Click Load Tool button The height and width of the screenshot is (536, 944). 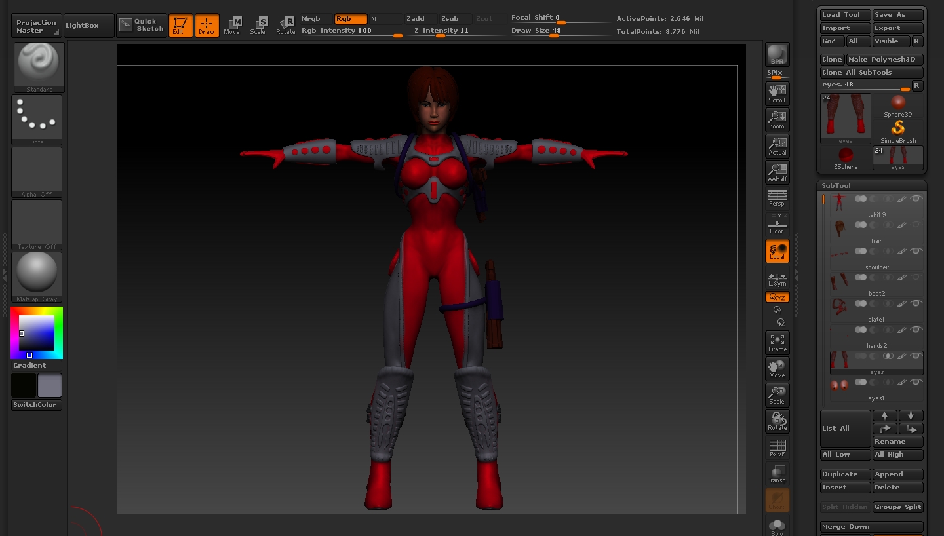(846, 15)
